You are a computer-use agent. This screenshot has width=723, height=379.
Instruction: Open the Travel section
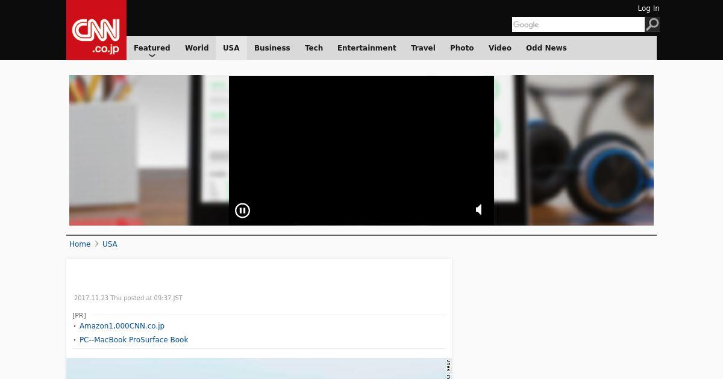(x=423, y=48)
